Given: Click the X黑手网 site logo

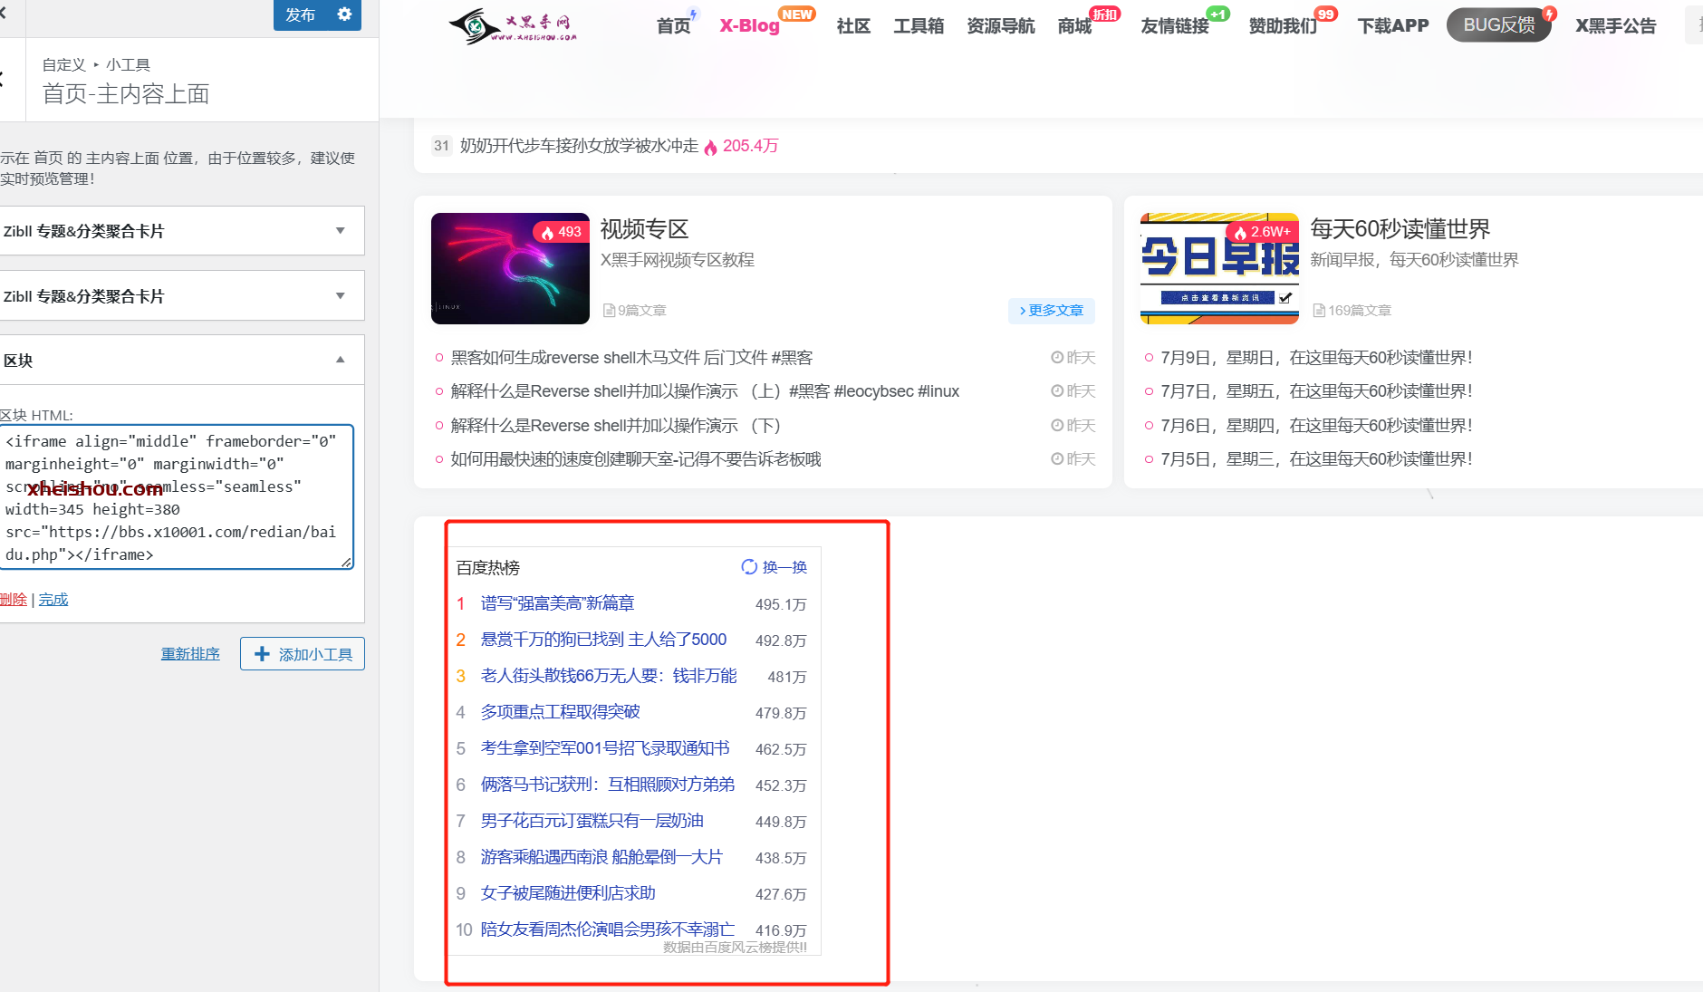Looking at the screenshot, I should click(513, 25).
